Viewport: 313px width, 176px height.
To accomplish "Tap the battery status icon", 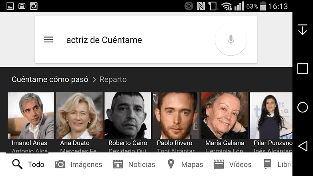I will tap(263, 6).
